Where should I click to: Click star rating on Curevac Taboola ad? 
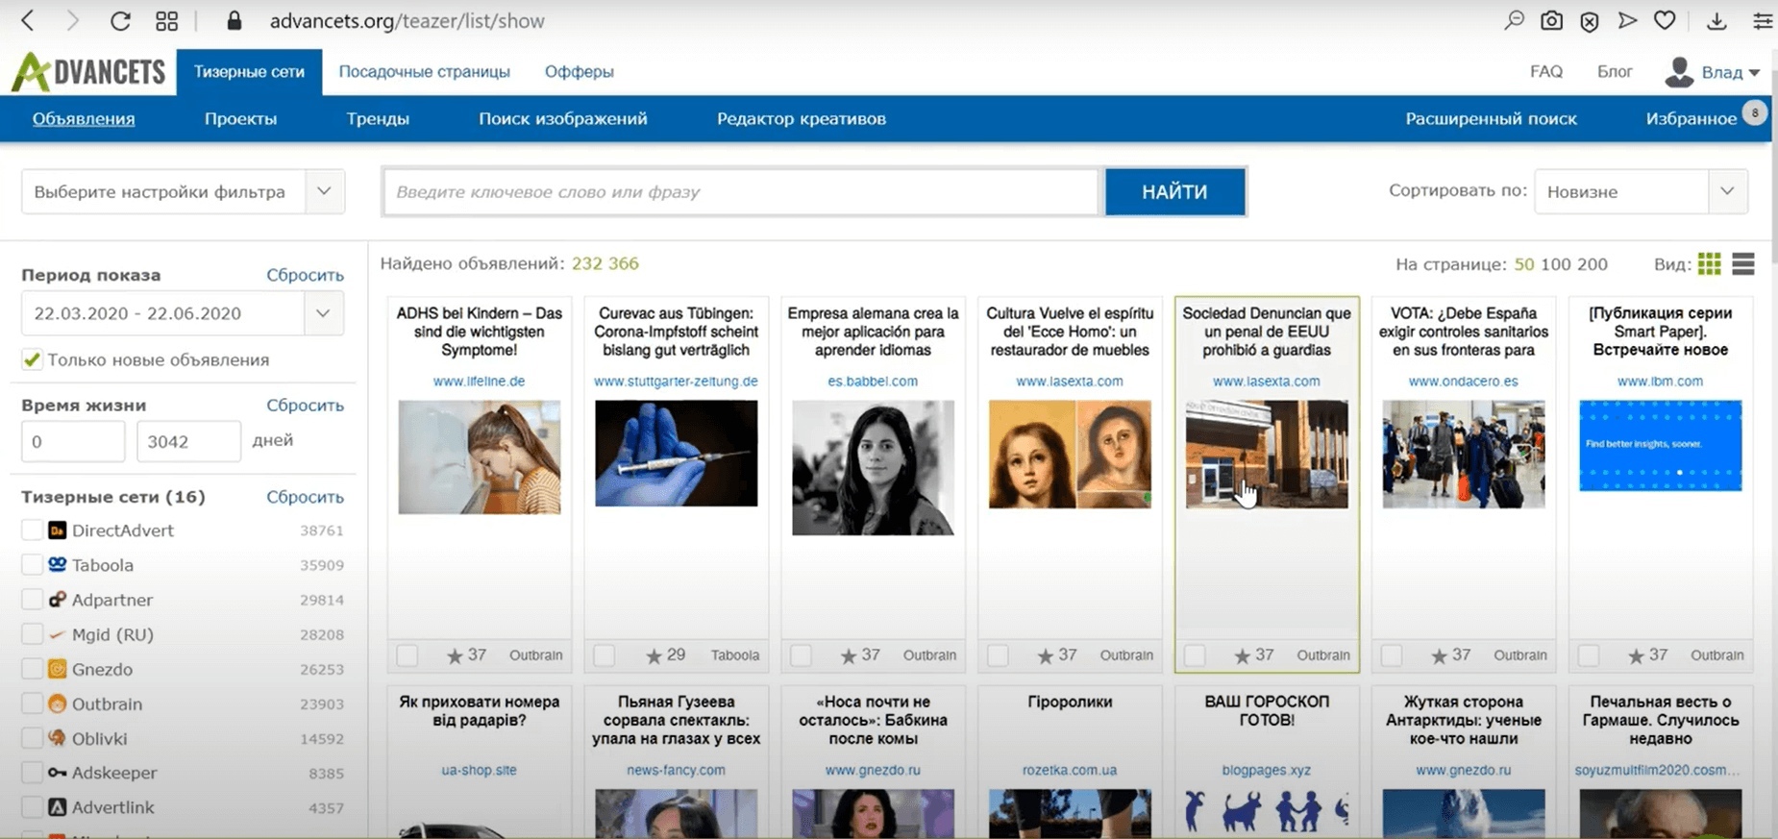654,655
